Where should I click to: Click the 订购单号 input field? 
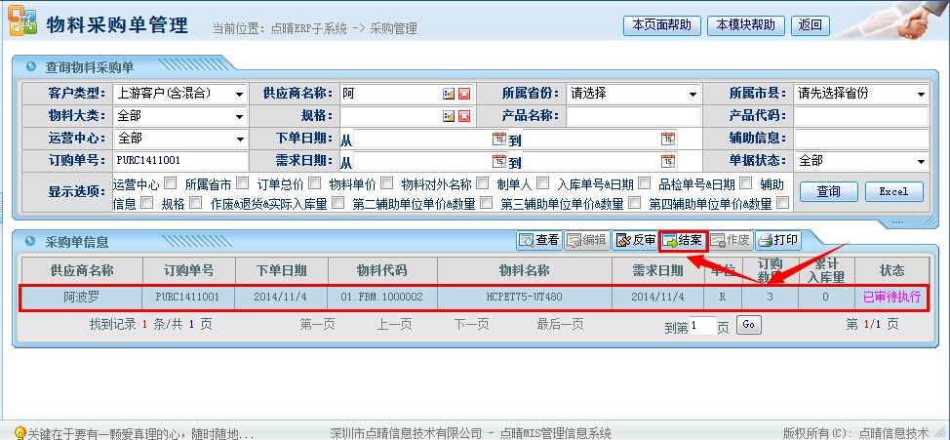tap(180, 161)
